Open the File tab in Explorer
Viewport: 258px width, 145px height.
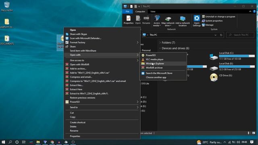tap(127, 12)
